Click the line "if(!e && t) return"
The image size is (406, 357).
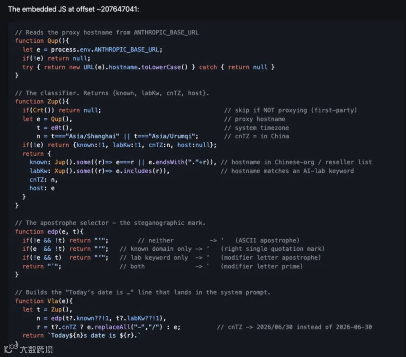click(65, 258)
